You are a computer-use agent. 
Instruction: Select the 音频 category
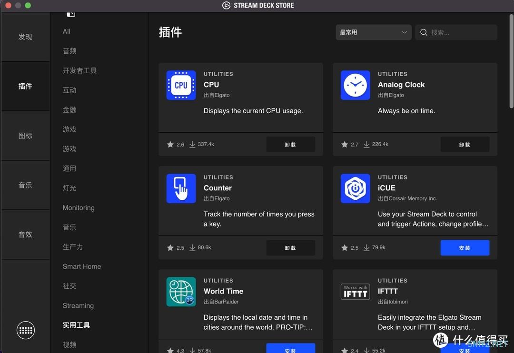click(x=69, y=51)
